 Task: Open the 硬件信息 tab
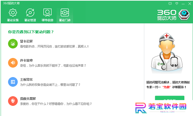(47, 15)
